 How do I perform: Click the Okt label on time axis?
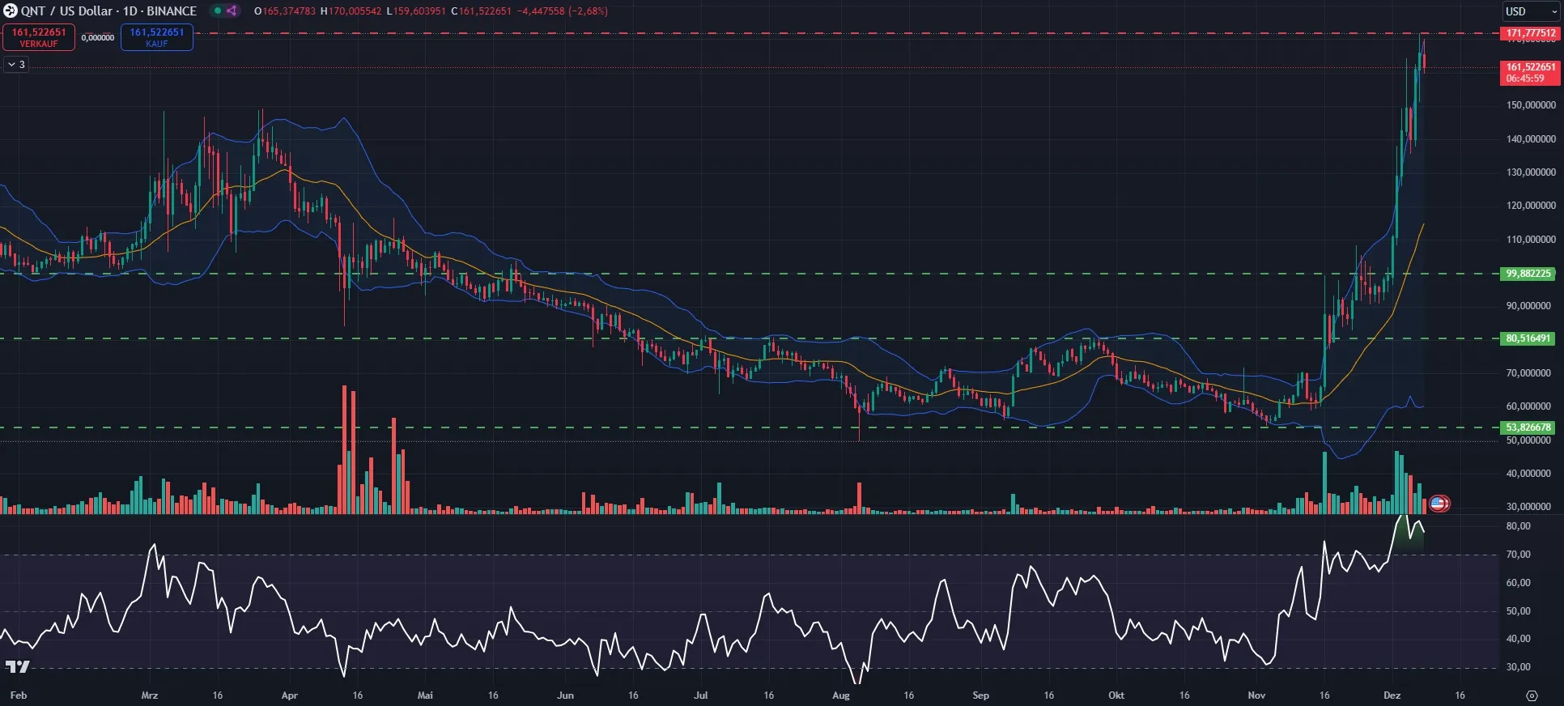coord(1116,695)
